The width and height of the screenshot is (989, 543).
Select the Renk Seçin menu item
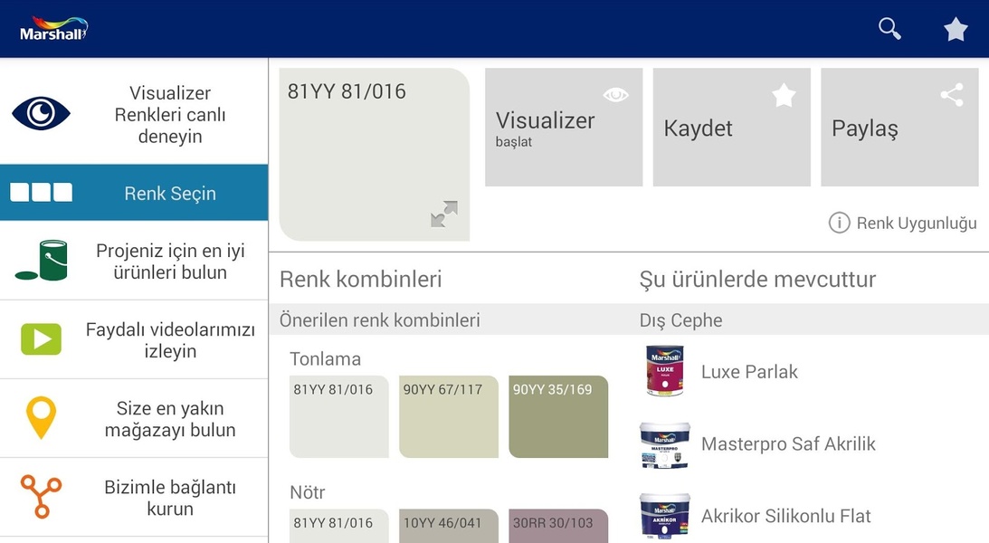(x=134, y=193)
